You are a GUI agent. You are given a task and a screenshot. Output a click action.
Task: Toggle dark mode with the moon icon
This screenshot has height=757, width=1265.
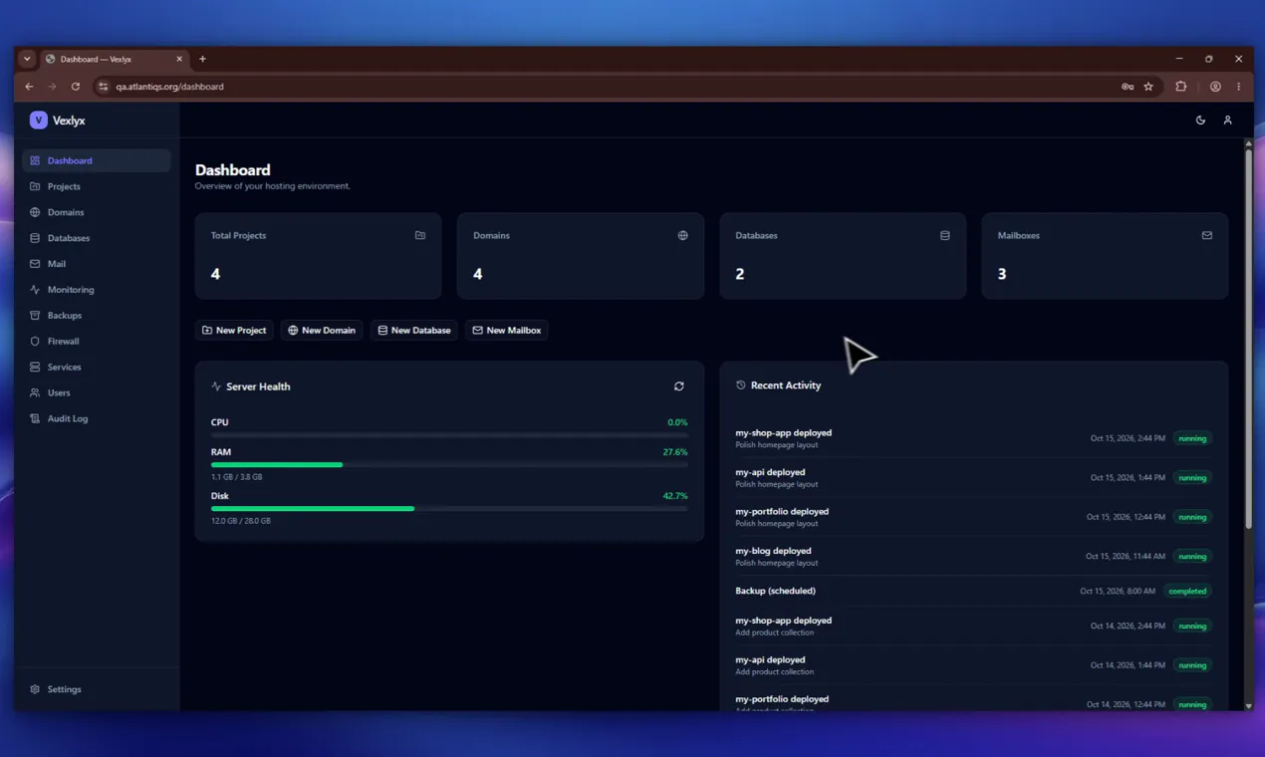(1200, 121)
